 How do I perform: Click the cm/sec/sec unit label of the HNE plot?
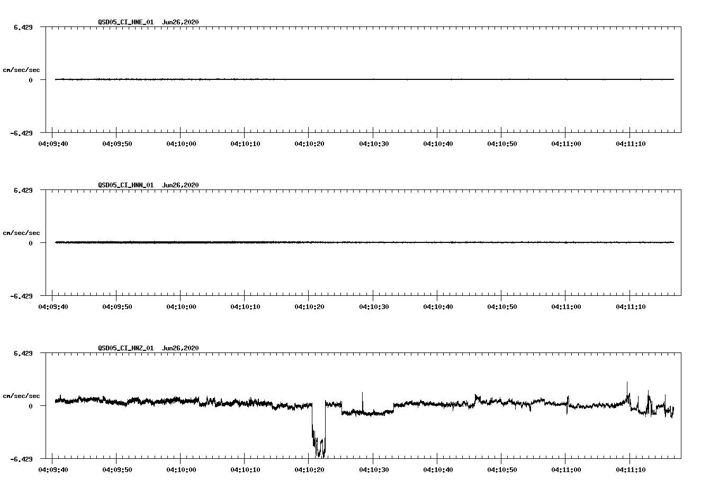click(21, 70)
